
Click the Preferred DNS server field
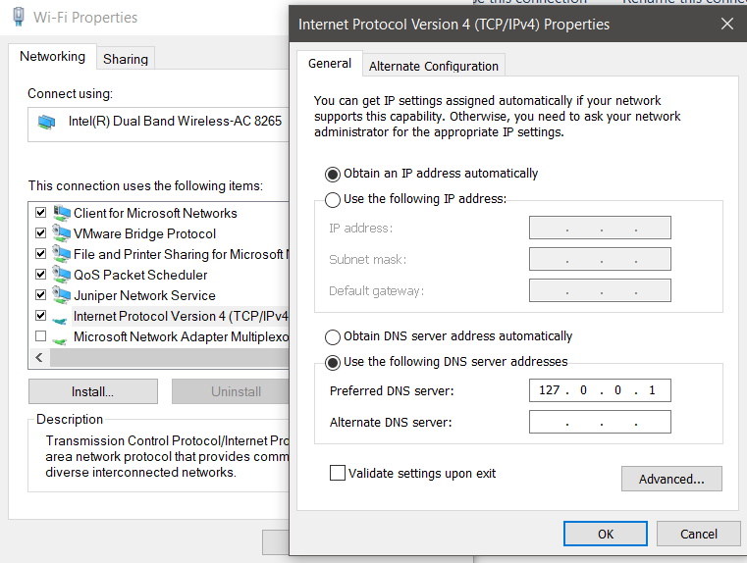pos(600,390)
